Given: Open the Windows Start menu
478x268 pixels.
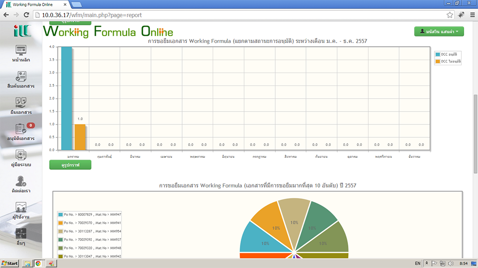Looking at the screenshot, I should coord(10,263).
